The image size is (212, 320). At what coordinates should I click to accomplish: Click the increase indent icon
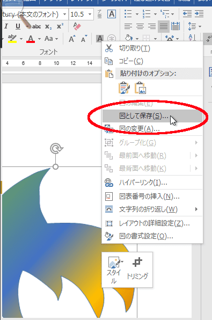199,14
